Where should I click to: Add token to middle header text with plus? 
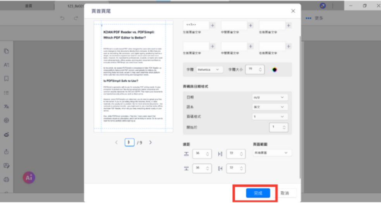(x=251, y=25)
